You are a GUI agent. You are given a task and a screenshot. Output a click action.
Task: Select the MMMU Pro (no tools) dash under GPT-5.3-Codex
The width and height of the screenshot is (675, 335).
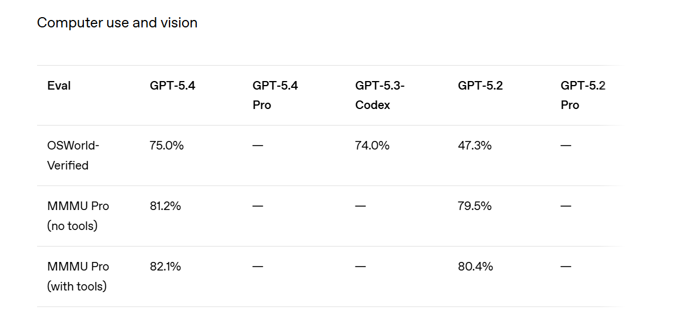click(361, 206)
